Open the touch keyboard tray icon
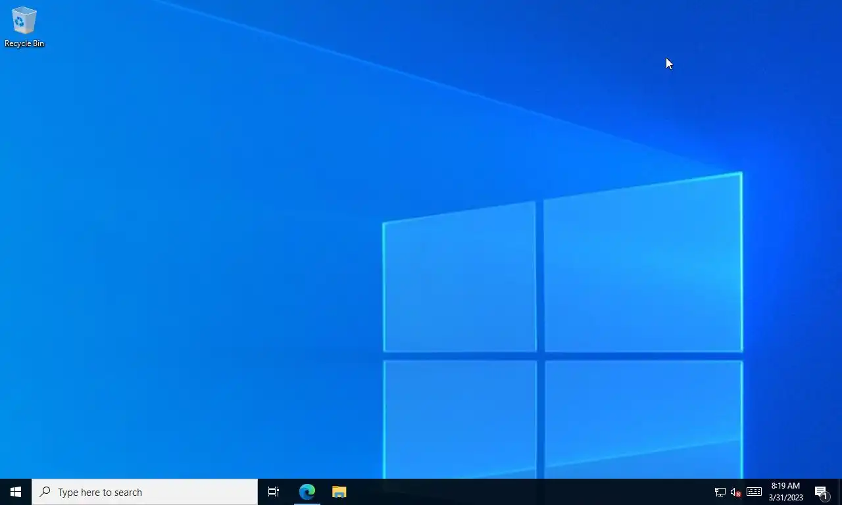The height and width of the screenshot is (505, 842). click(x=754, y=492)
